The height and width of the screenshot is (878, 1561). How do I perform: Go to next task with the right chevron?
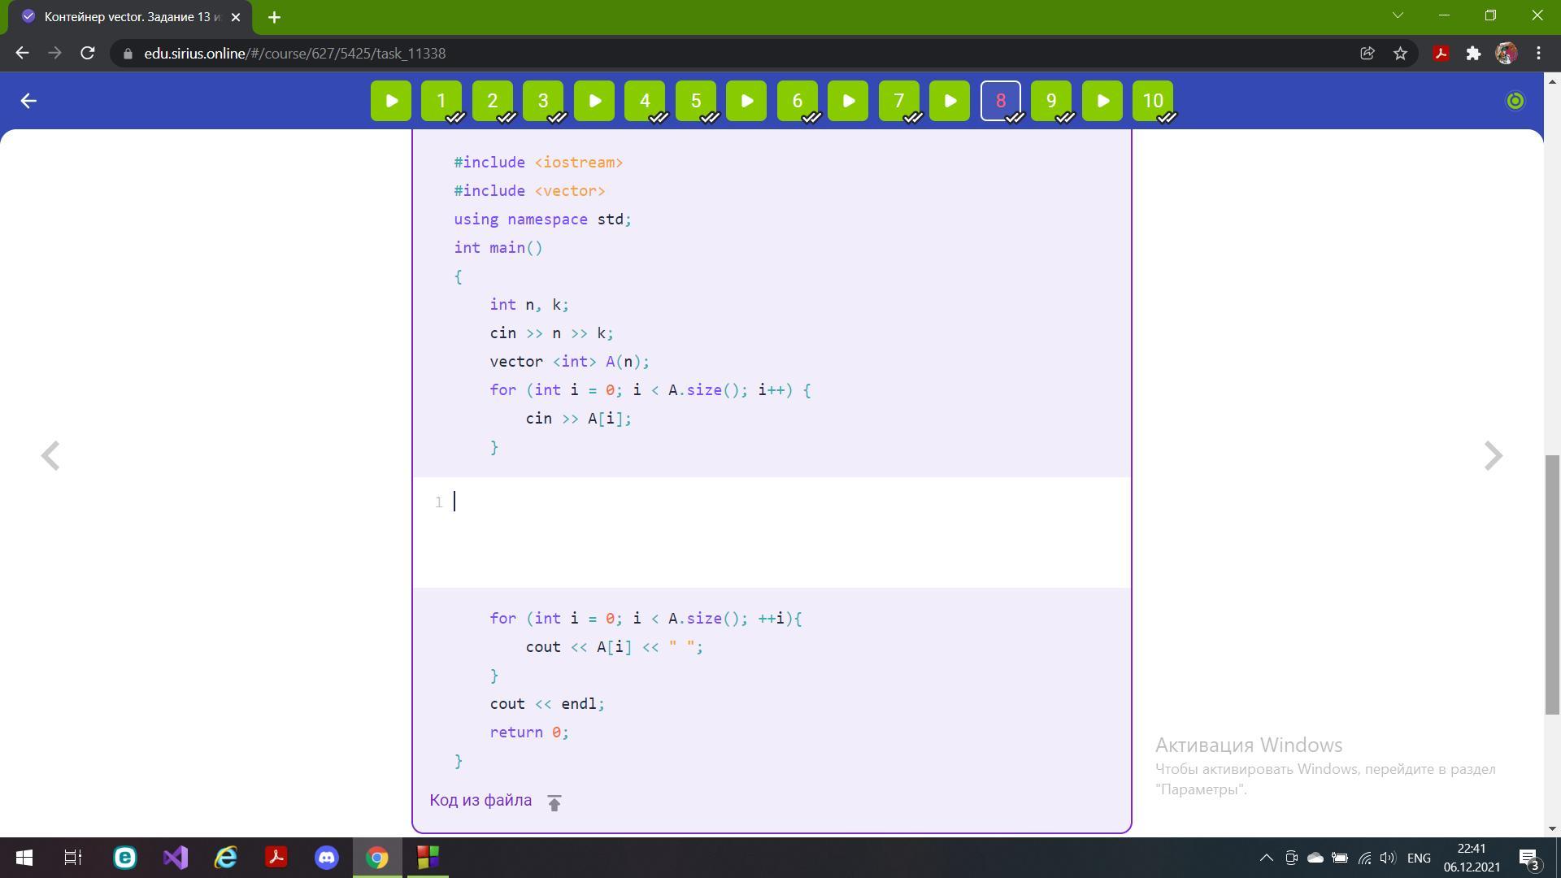1493,456
